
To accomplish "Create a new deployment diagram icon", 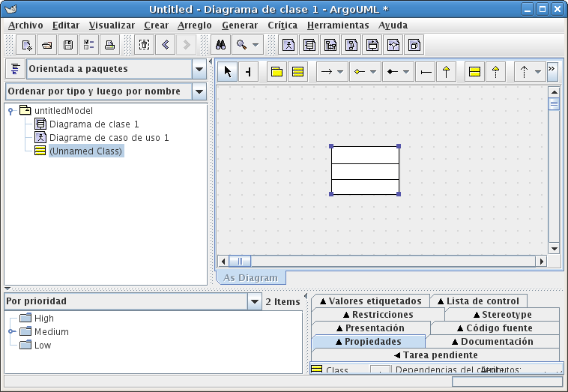I will [x=414, y=45].
